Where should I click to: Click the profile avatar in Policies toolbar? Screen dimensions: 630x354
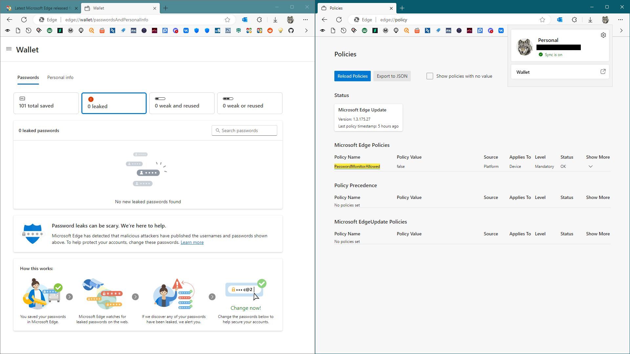pos(605,20)
